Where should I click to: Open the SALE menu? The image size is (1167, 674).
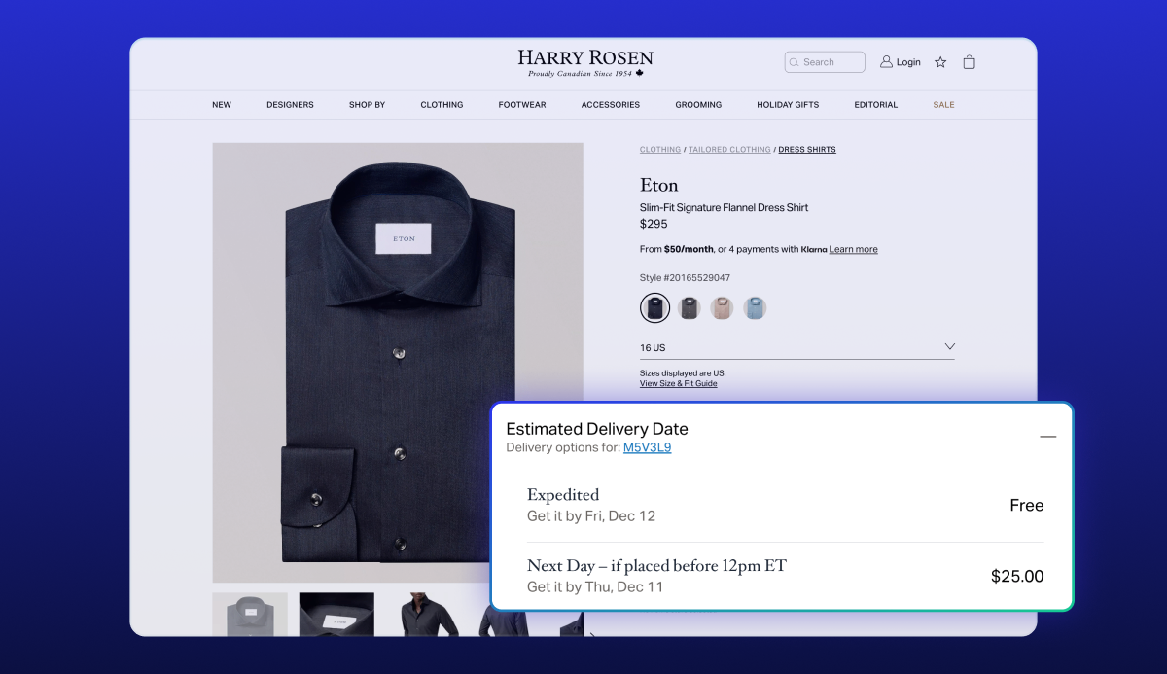943,105
